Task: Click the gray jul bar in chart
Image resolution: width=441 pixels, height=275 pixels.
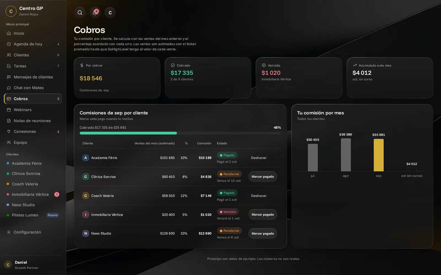Action: (x=313, y=158)
